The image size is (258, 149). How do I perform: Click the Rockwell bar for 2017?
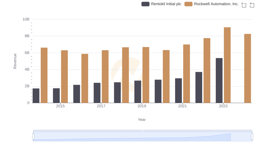pos(105,77)
